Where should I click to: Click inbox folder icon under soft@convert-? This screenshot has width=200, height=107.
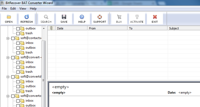(x=22, y=62)
